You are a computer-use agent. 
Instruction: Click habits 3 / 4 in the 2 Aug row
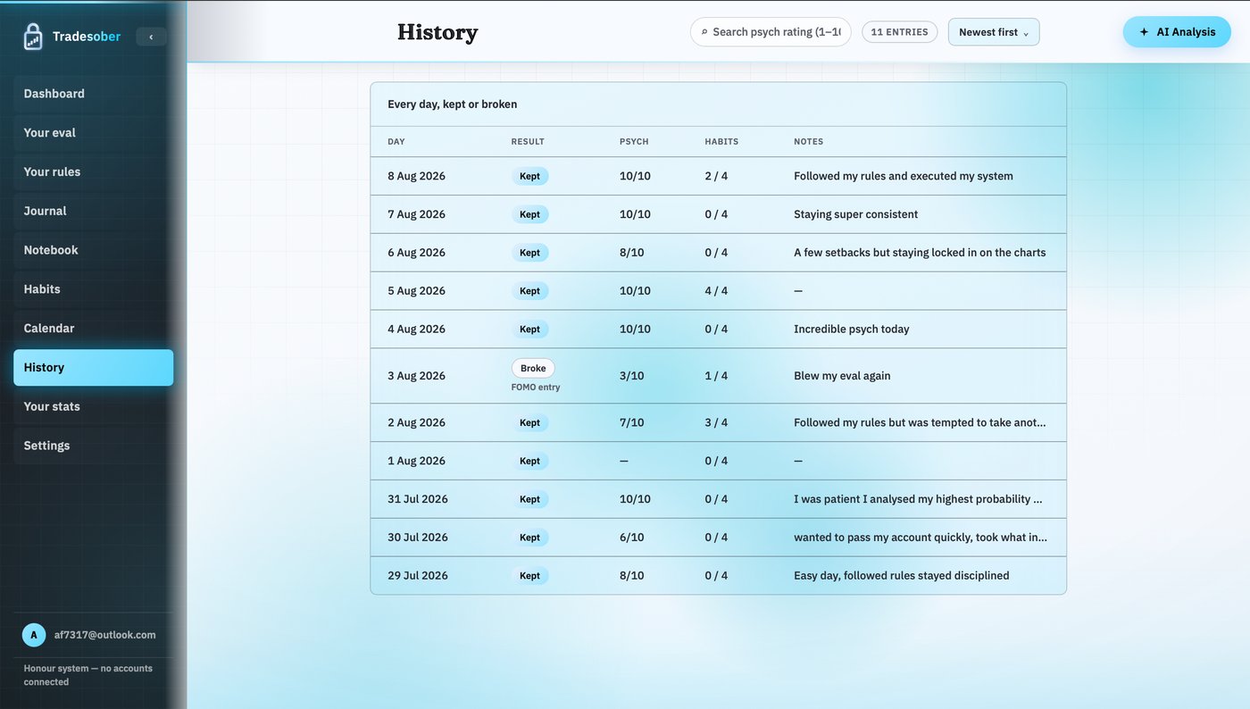pyautogui.click(x=716, y=423)
